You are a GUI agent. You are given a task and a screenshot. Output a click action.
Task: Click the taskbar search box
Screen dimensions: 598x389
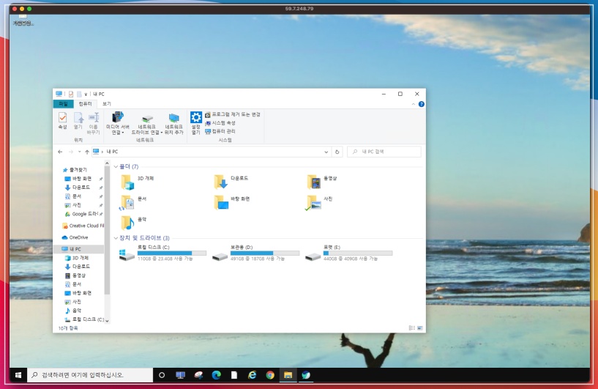click(x=90, y=375)
